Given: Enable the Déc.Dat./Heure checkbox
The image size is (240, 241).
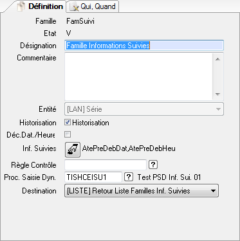Looking at the screenshot, I should click(68, 134).
